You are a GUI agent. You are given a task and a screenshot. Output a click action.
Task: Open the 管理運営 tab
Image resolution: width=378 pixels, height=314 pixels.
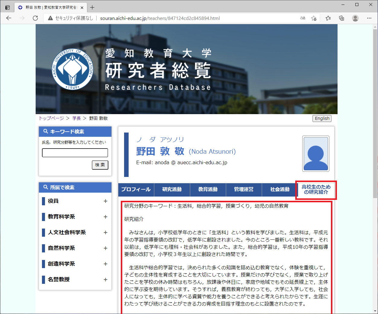click(244, 190)
